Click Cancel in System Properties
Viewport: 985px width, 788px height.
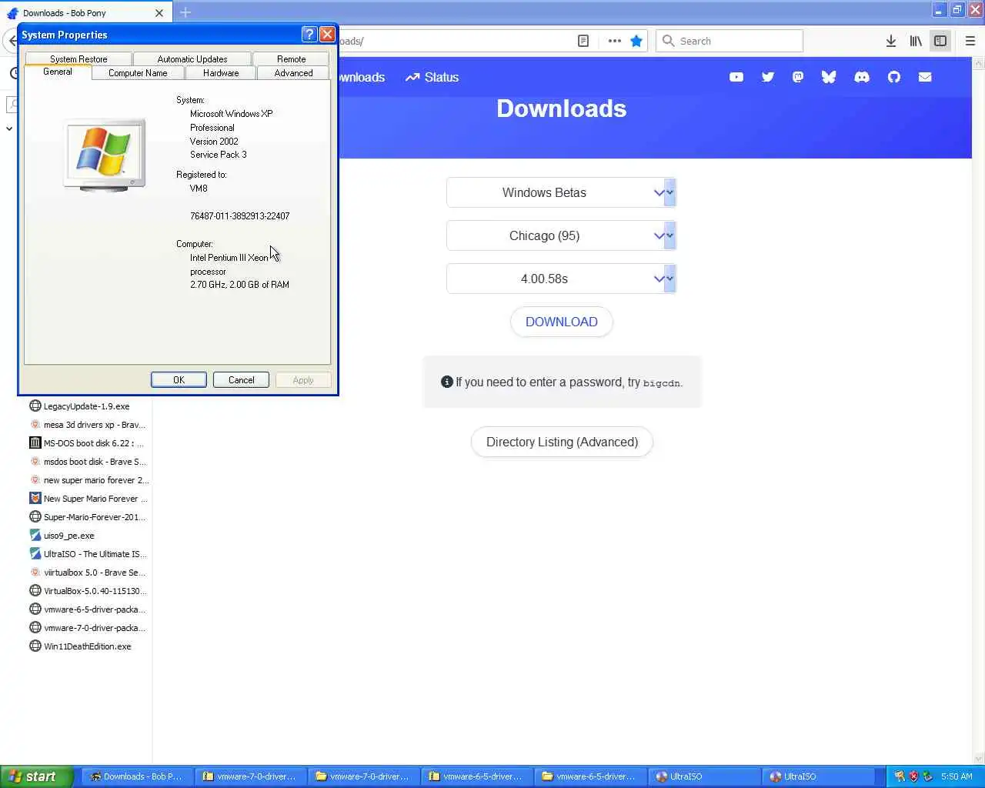(x=241, y=380)
